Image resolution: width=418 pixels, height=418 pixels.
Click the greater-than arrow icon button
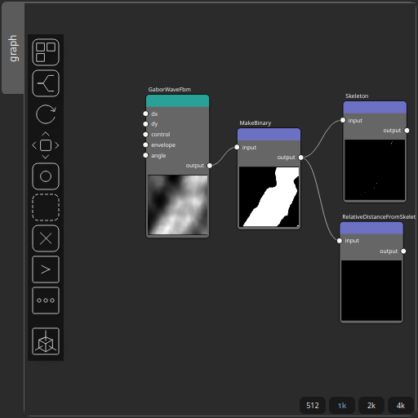[x=46, y=269]
